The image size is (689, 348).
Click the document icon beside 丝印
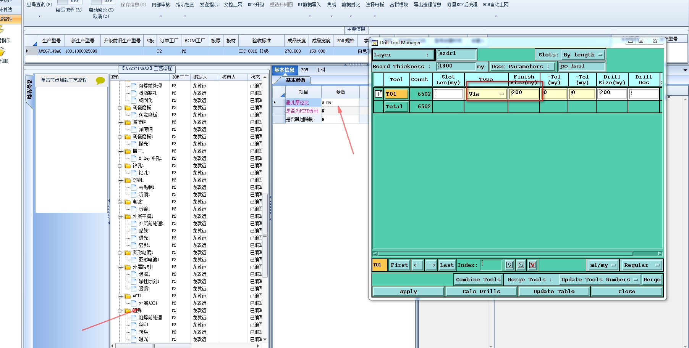tap(134, 325)
